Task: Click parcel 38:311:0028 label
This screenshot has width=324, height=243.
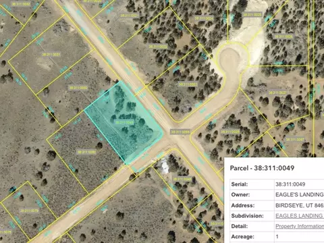Action: tap(230, 132)
